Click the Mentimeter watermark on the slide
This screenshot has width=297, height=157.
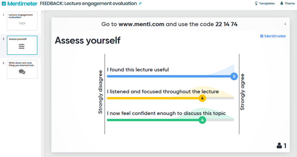[273, 36]
